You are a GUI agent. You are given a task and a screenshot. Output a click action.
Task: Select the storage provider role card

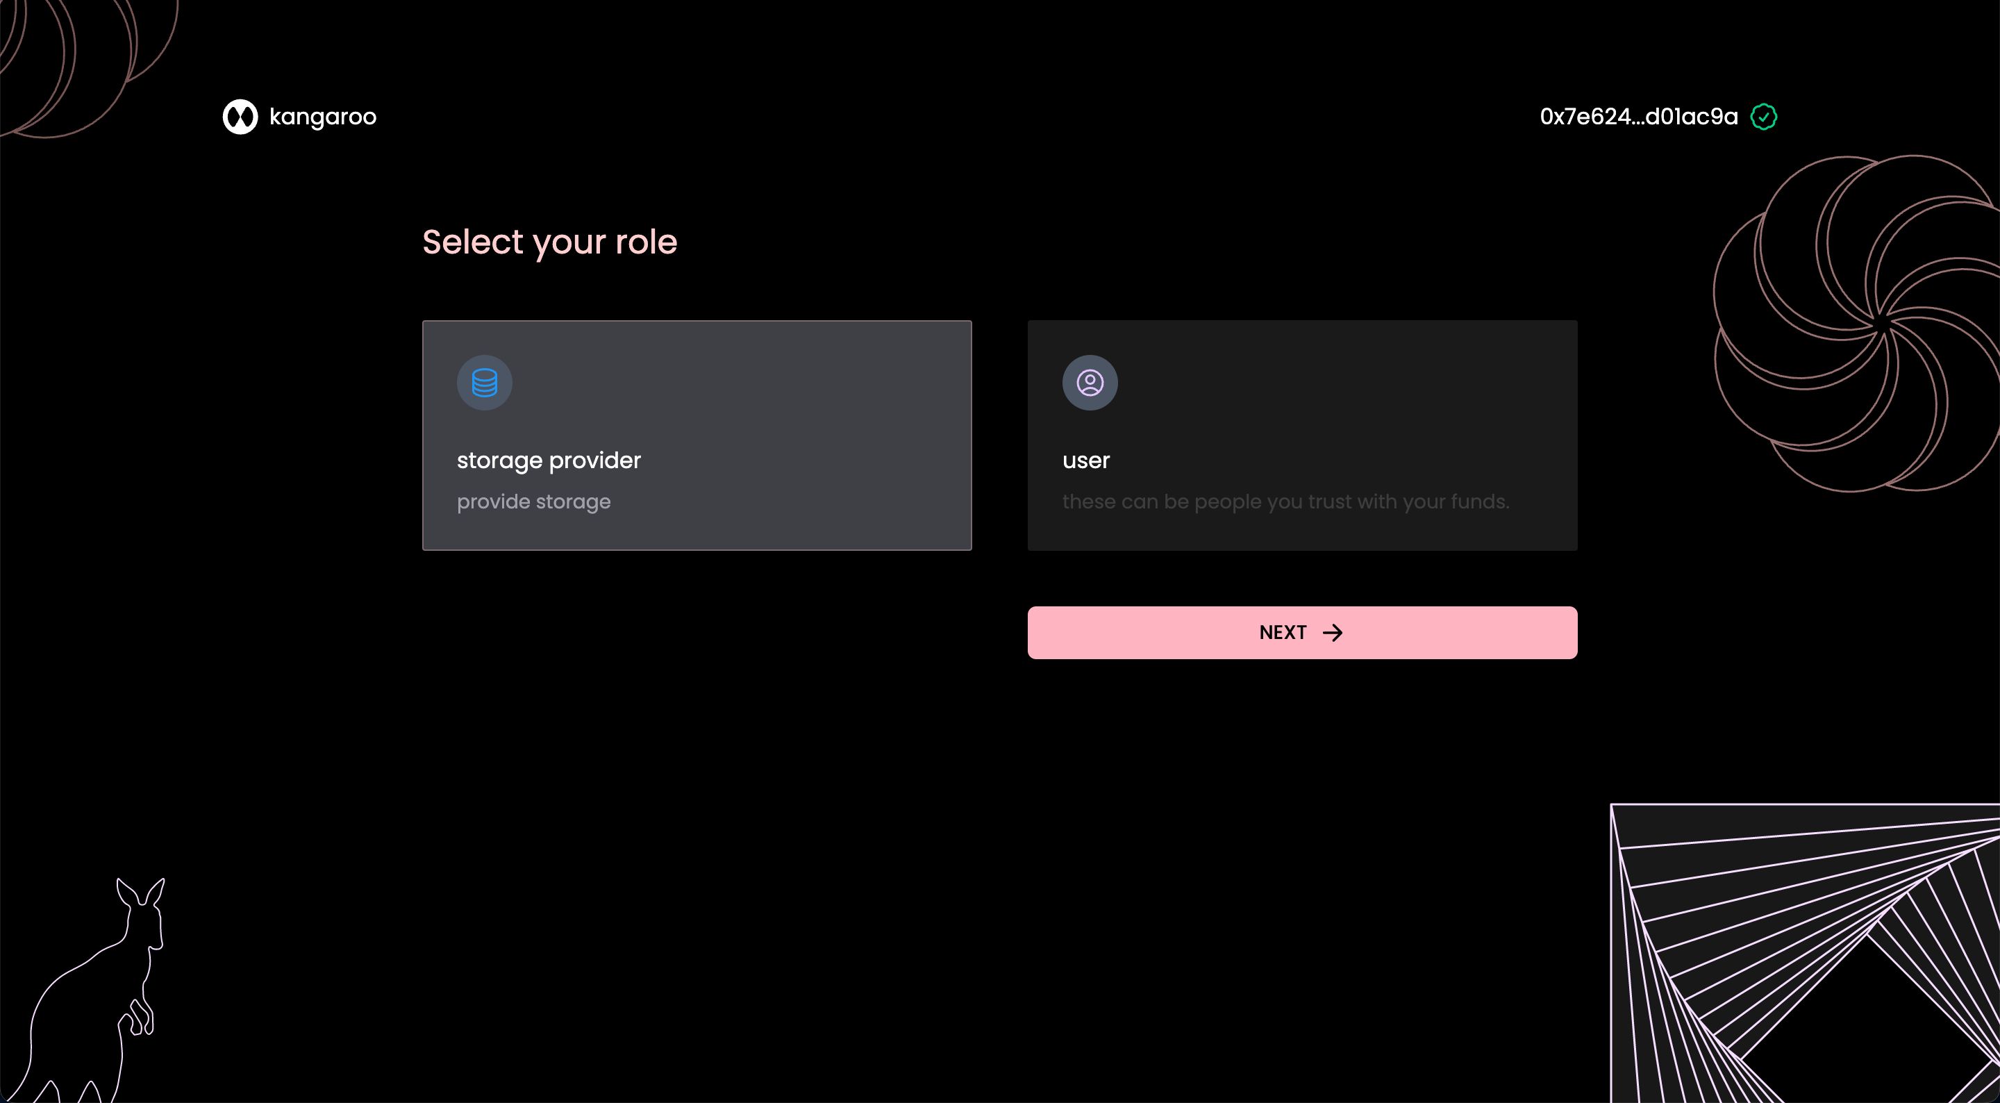[697, 435]
